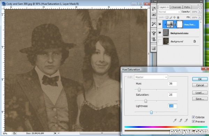
Task: Uncheck the Preview checkbox
Action: tap(193, 121)
